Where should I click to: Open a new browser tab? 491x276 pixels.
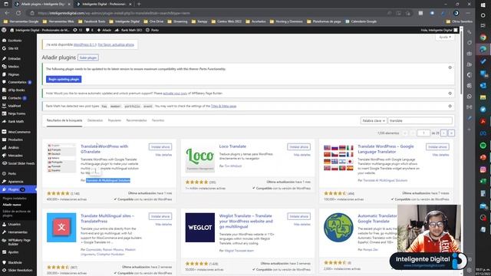click(x=139, y=4)
